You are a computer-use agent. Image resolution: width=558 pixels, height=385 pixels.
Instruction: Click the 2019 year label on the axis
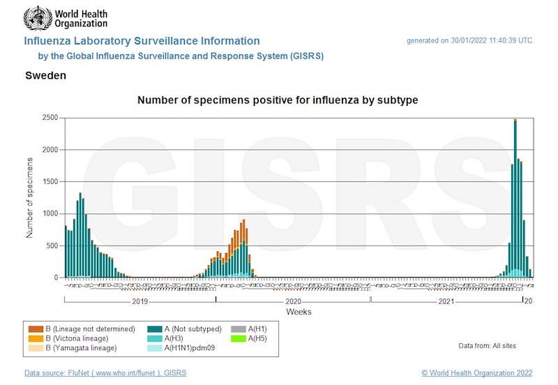pos(140,302)
